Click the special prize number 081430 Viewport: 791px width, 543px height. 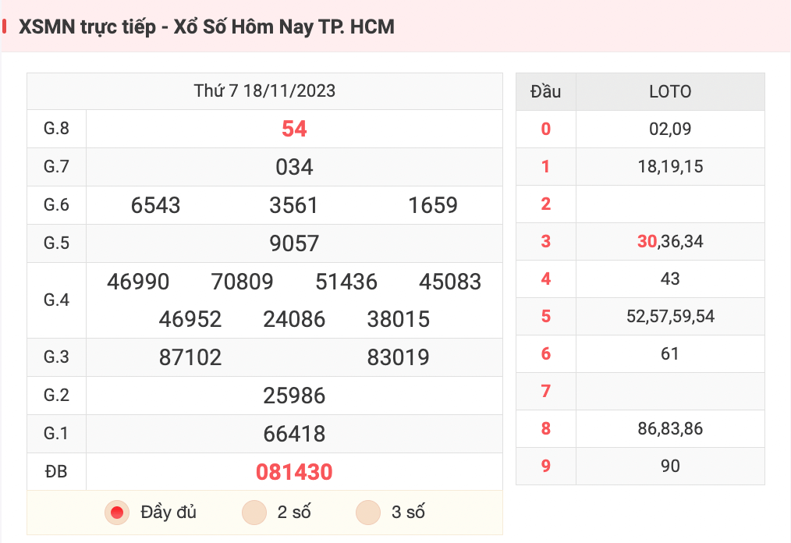[294, 472]
